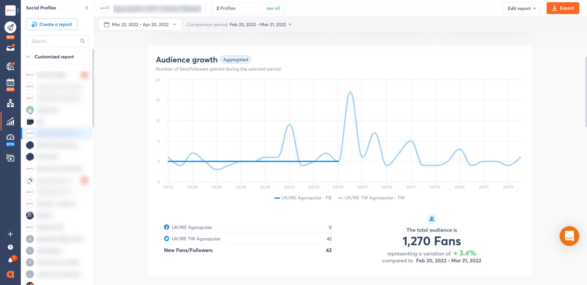Click the plus add profile icon

point(10,234)
